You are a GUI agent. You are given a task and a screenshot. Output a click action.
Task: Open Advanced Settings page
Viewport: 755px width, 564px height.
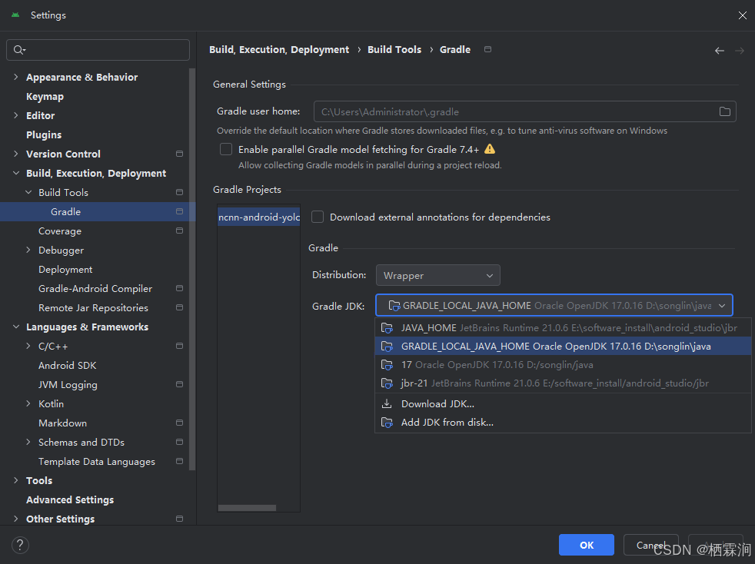(x=70, y=499)
